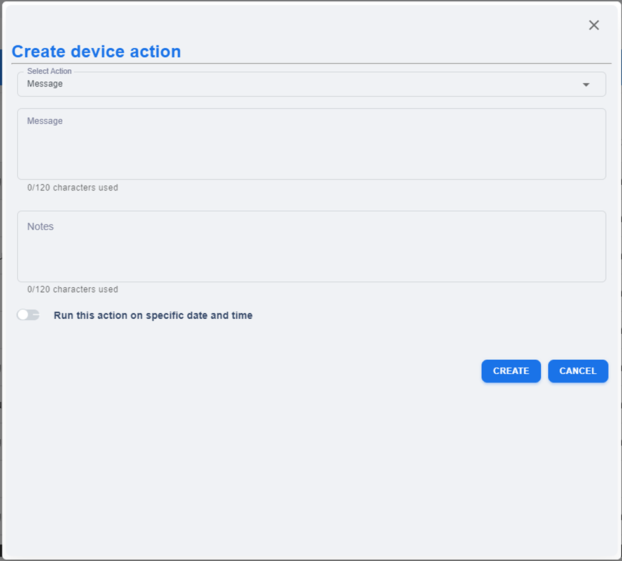
Task: Click the selected 'Message' action value
Action: point(45,84)
